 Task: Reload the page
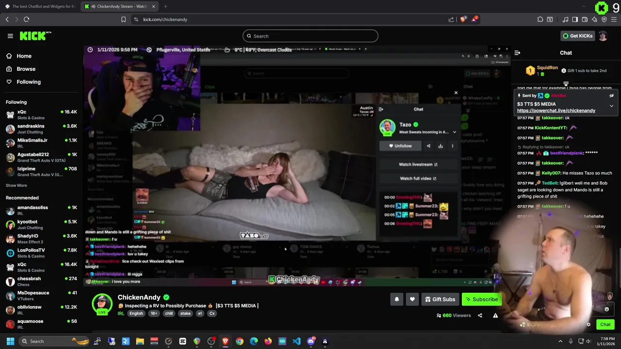click(x=26, y=19)
